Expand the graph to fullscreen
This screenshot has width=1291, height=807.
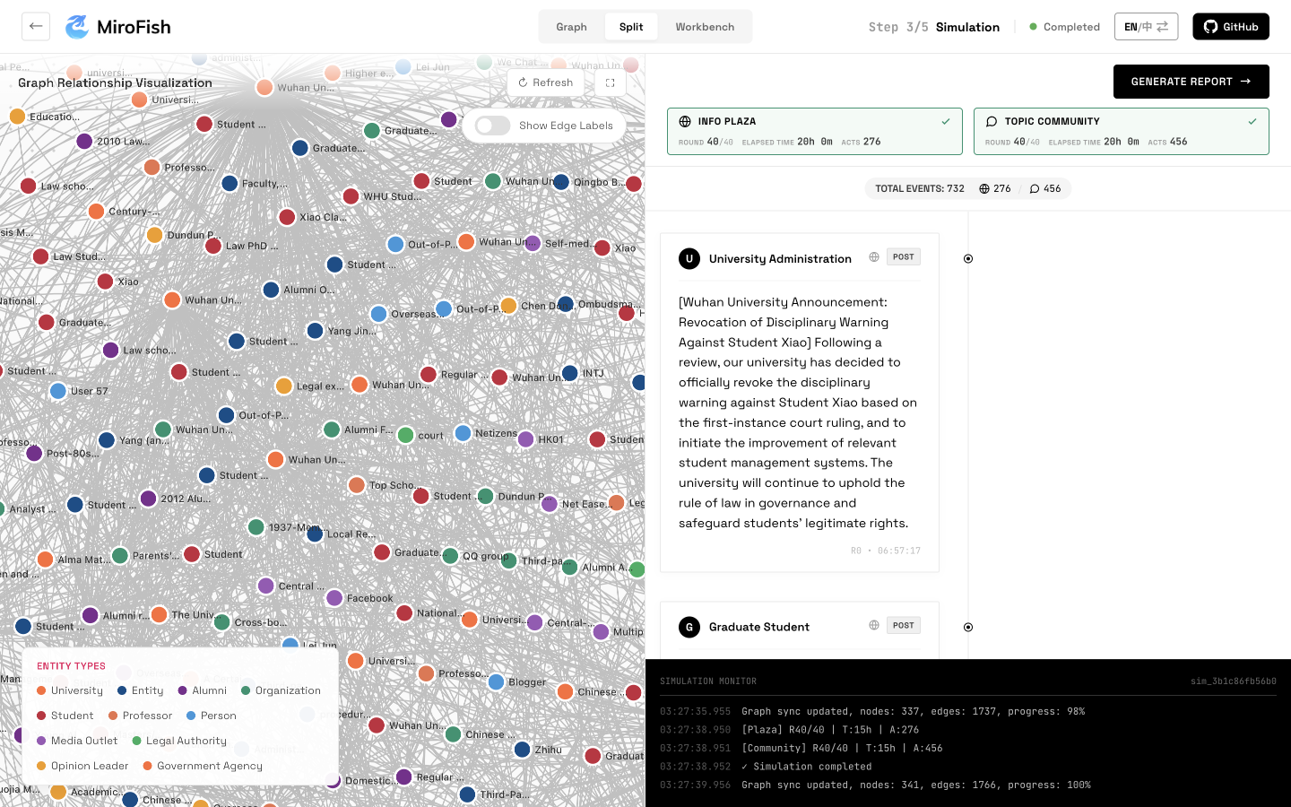point(611,82)
